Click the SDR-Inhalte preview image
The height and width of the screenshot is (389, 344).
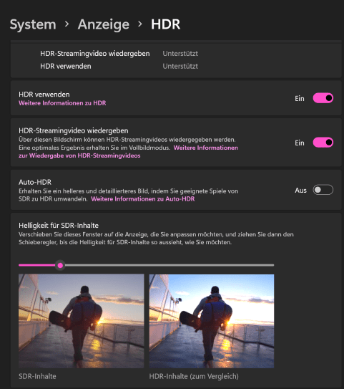click(82, 321)
